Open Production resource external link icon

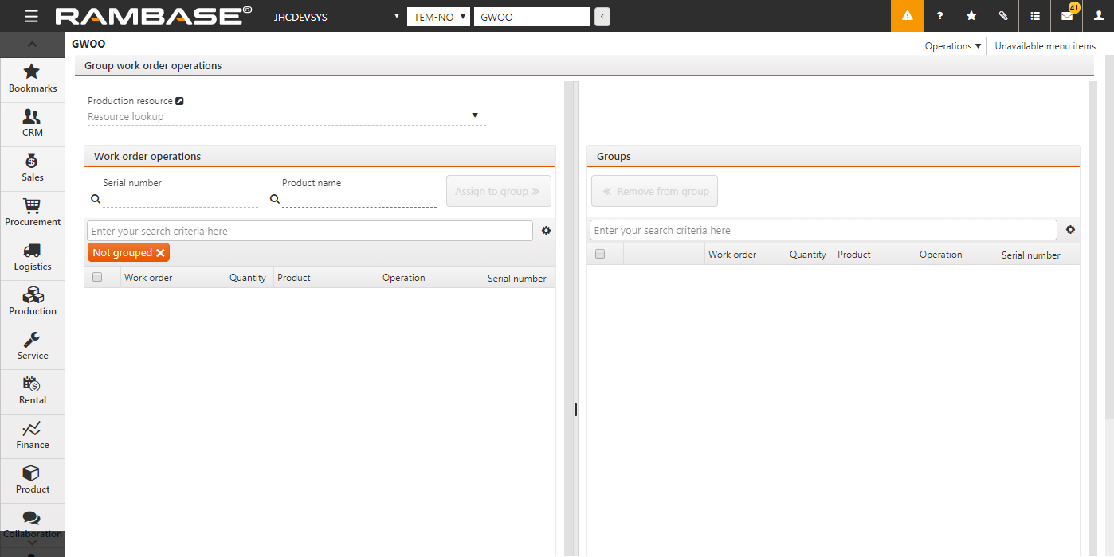pyautogui.click(x=179, y=101)
